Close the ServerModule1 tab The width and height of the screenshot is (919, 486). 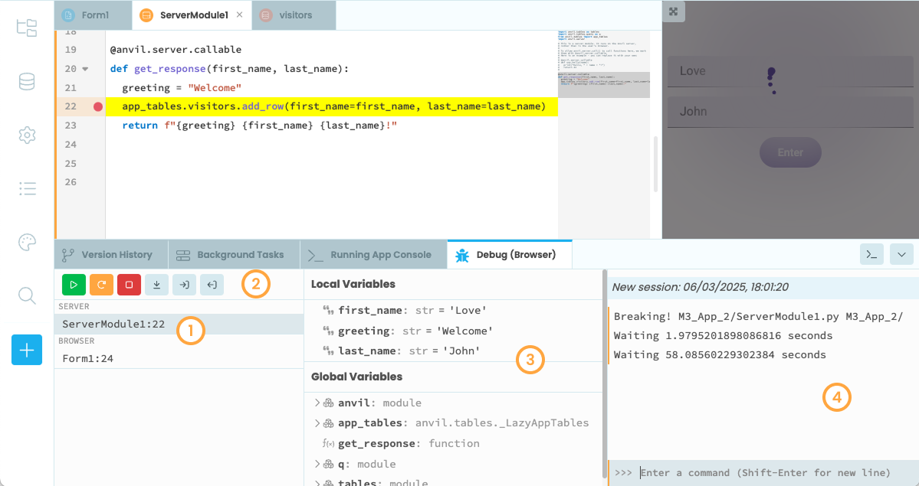tap(240, 15)
